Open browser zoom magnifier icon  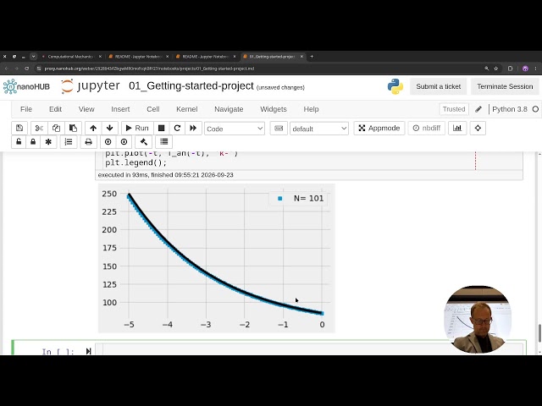pos(487,69)
